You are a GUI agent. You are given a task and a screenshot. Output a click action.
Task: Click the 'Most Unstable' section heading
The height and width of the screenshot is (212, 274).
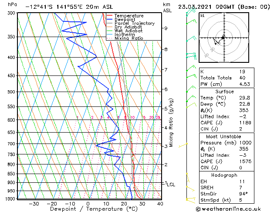point(223,137)
